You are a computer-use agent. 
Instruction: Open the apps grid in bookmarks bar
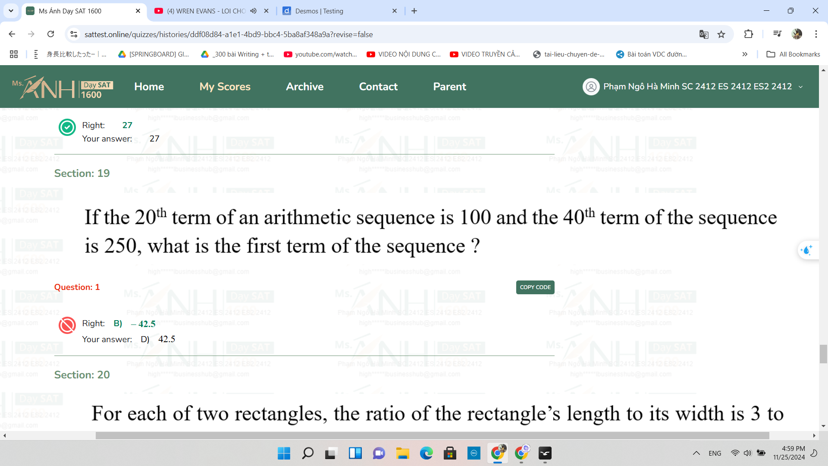coord(14,54)
